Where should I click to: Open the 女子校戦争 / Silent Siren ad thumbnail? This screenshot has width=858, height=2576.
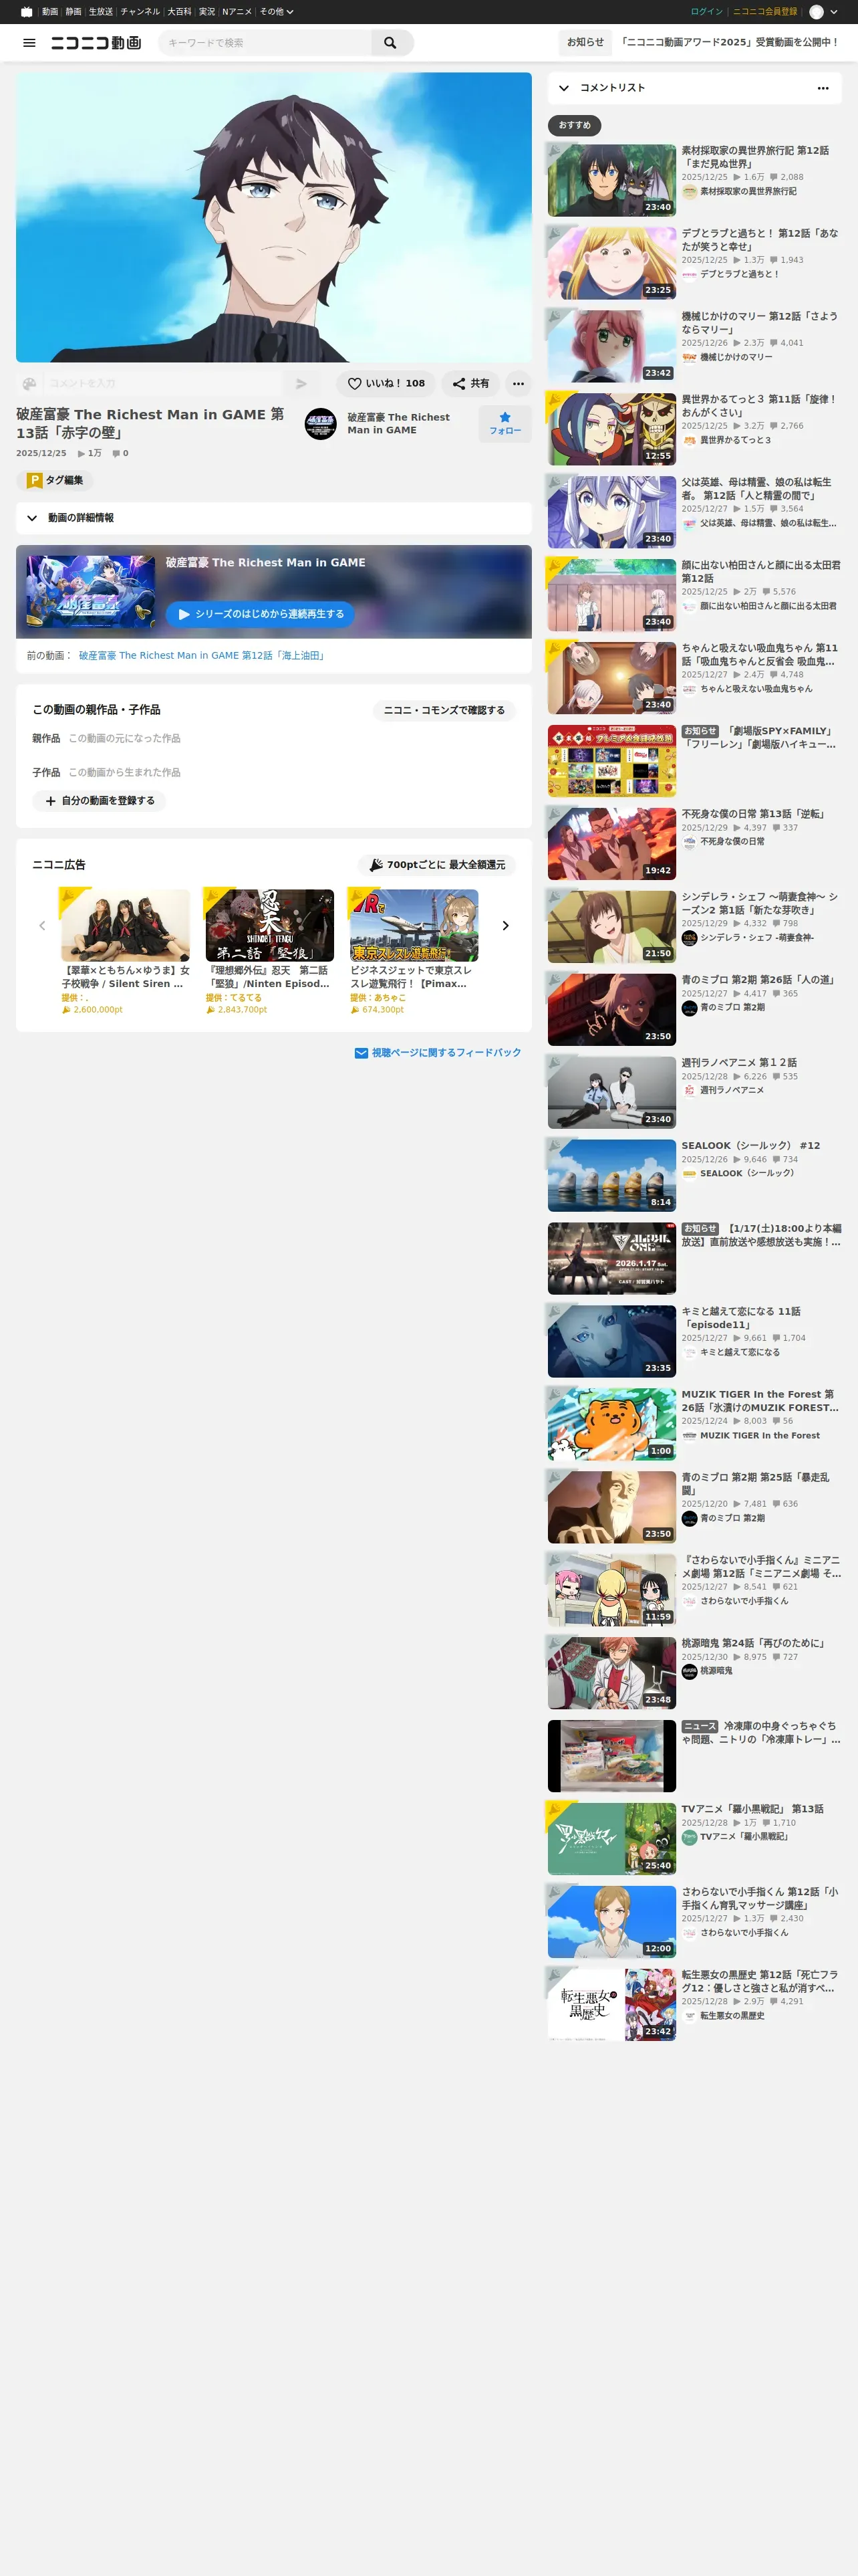pyautogui.click(x=126, y=926)
